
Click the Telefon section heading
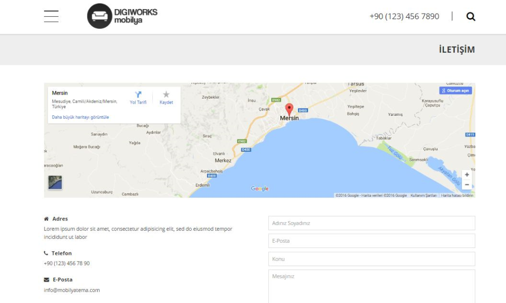pyautogui.click(x=62, y=253)
